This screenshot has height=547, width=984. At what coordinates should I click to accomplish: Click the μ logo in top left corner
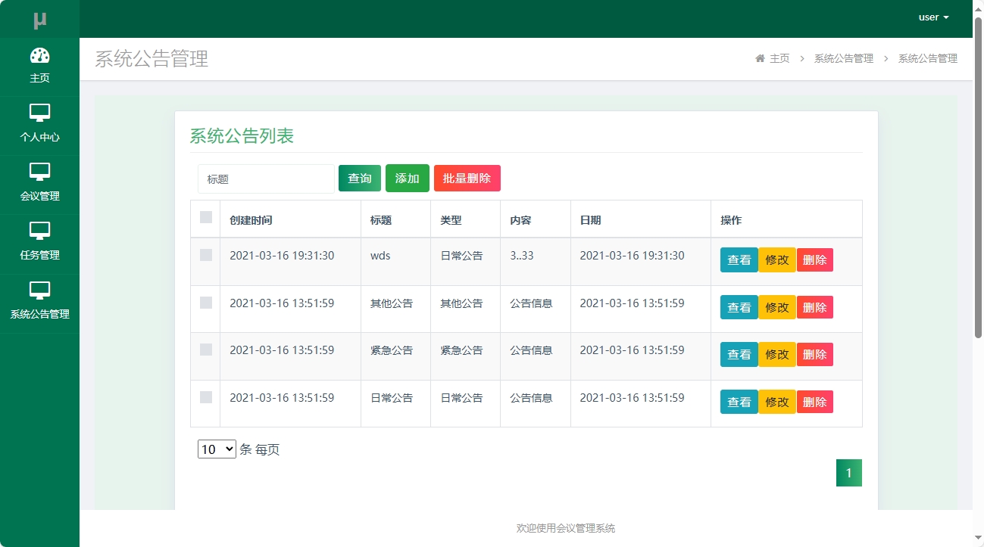(39, 17)
